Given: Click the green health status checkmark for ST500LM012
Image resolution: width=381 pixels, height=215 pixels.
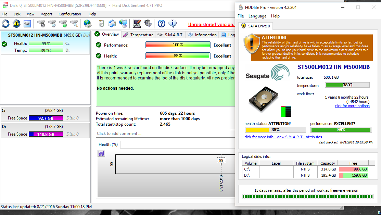Looking at the screenshot, I should [x=4, y=43].
